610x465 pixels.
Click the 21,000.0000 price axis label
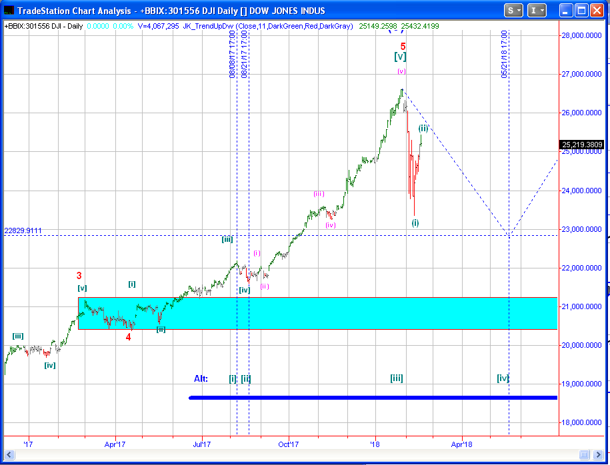click(581, 306)
